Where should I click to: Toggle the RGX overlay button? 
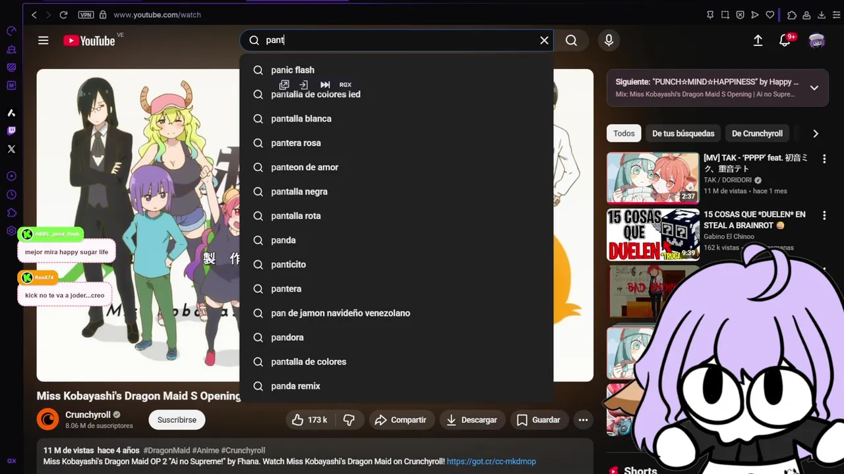pyautogui.click(x=346, y=85)
